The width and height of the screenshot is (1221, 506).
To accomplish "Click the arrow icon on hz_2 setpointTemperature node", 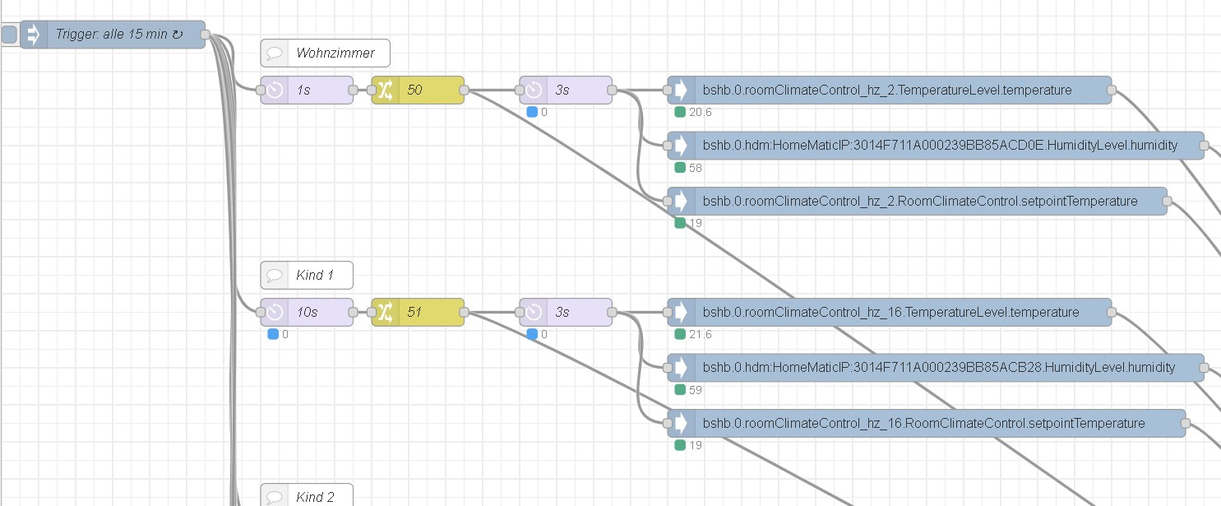I will click(682, 202).
